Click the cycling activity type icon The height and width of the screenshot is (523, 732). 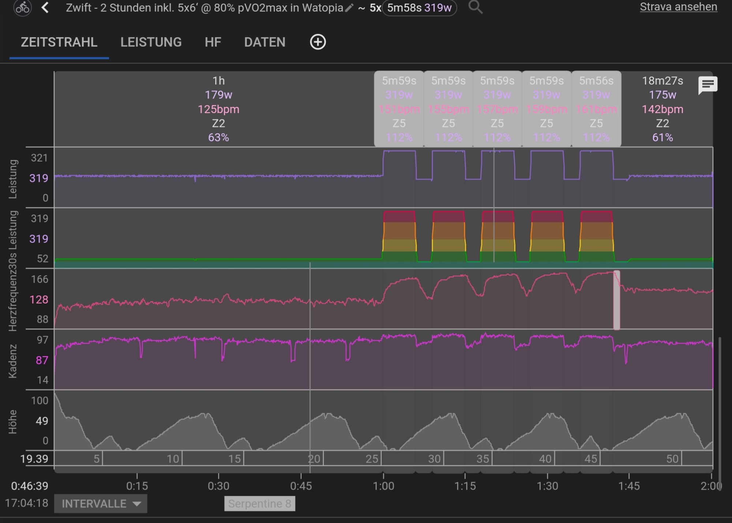pyautogui.click(x=22, y=7)
